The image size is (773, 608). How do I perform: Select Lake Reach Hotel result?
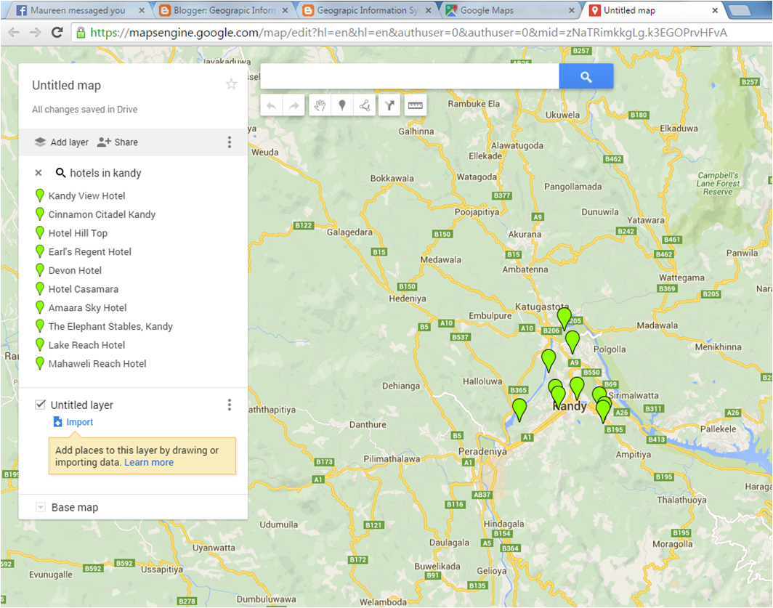86,345
